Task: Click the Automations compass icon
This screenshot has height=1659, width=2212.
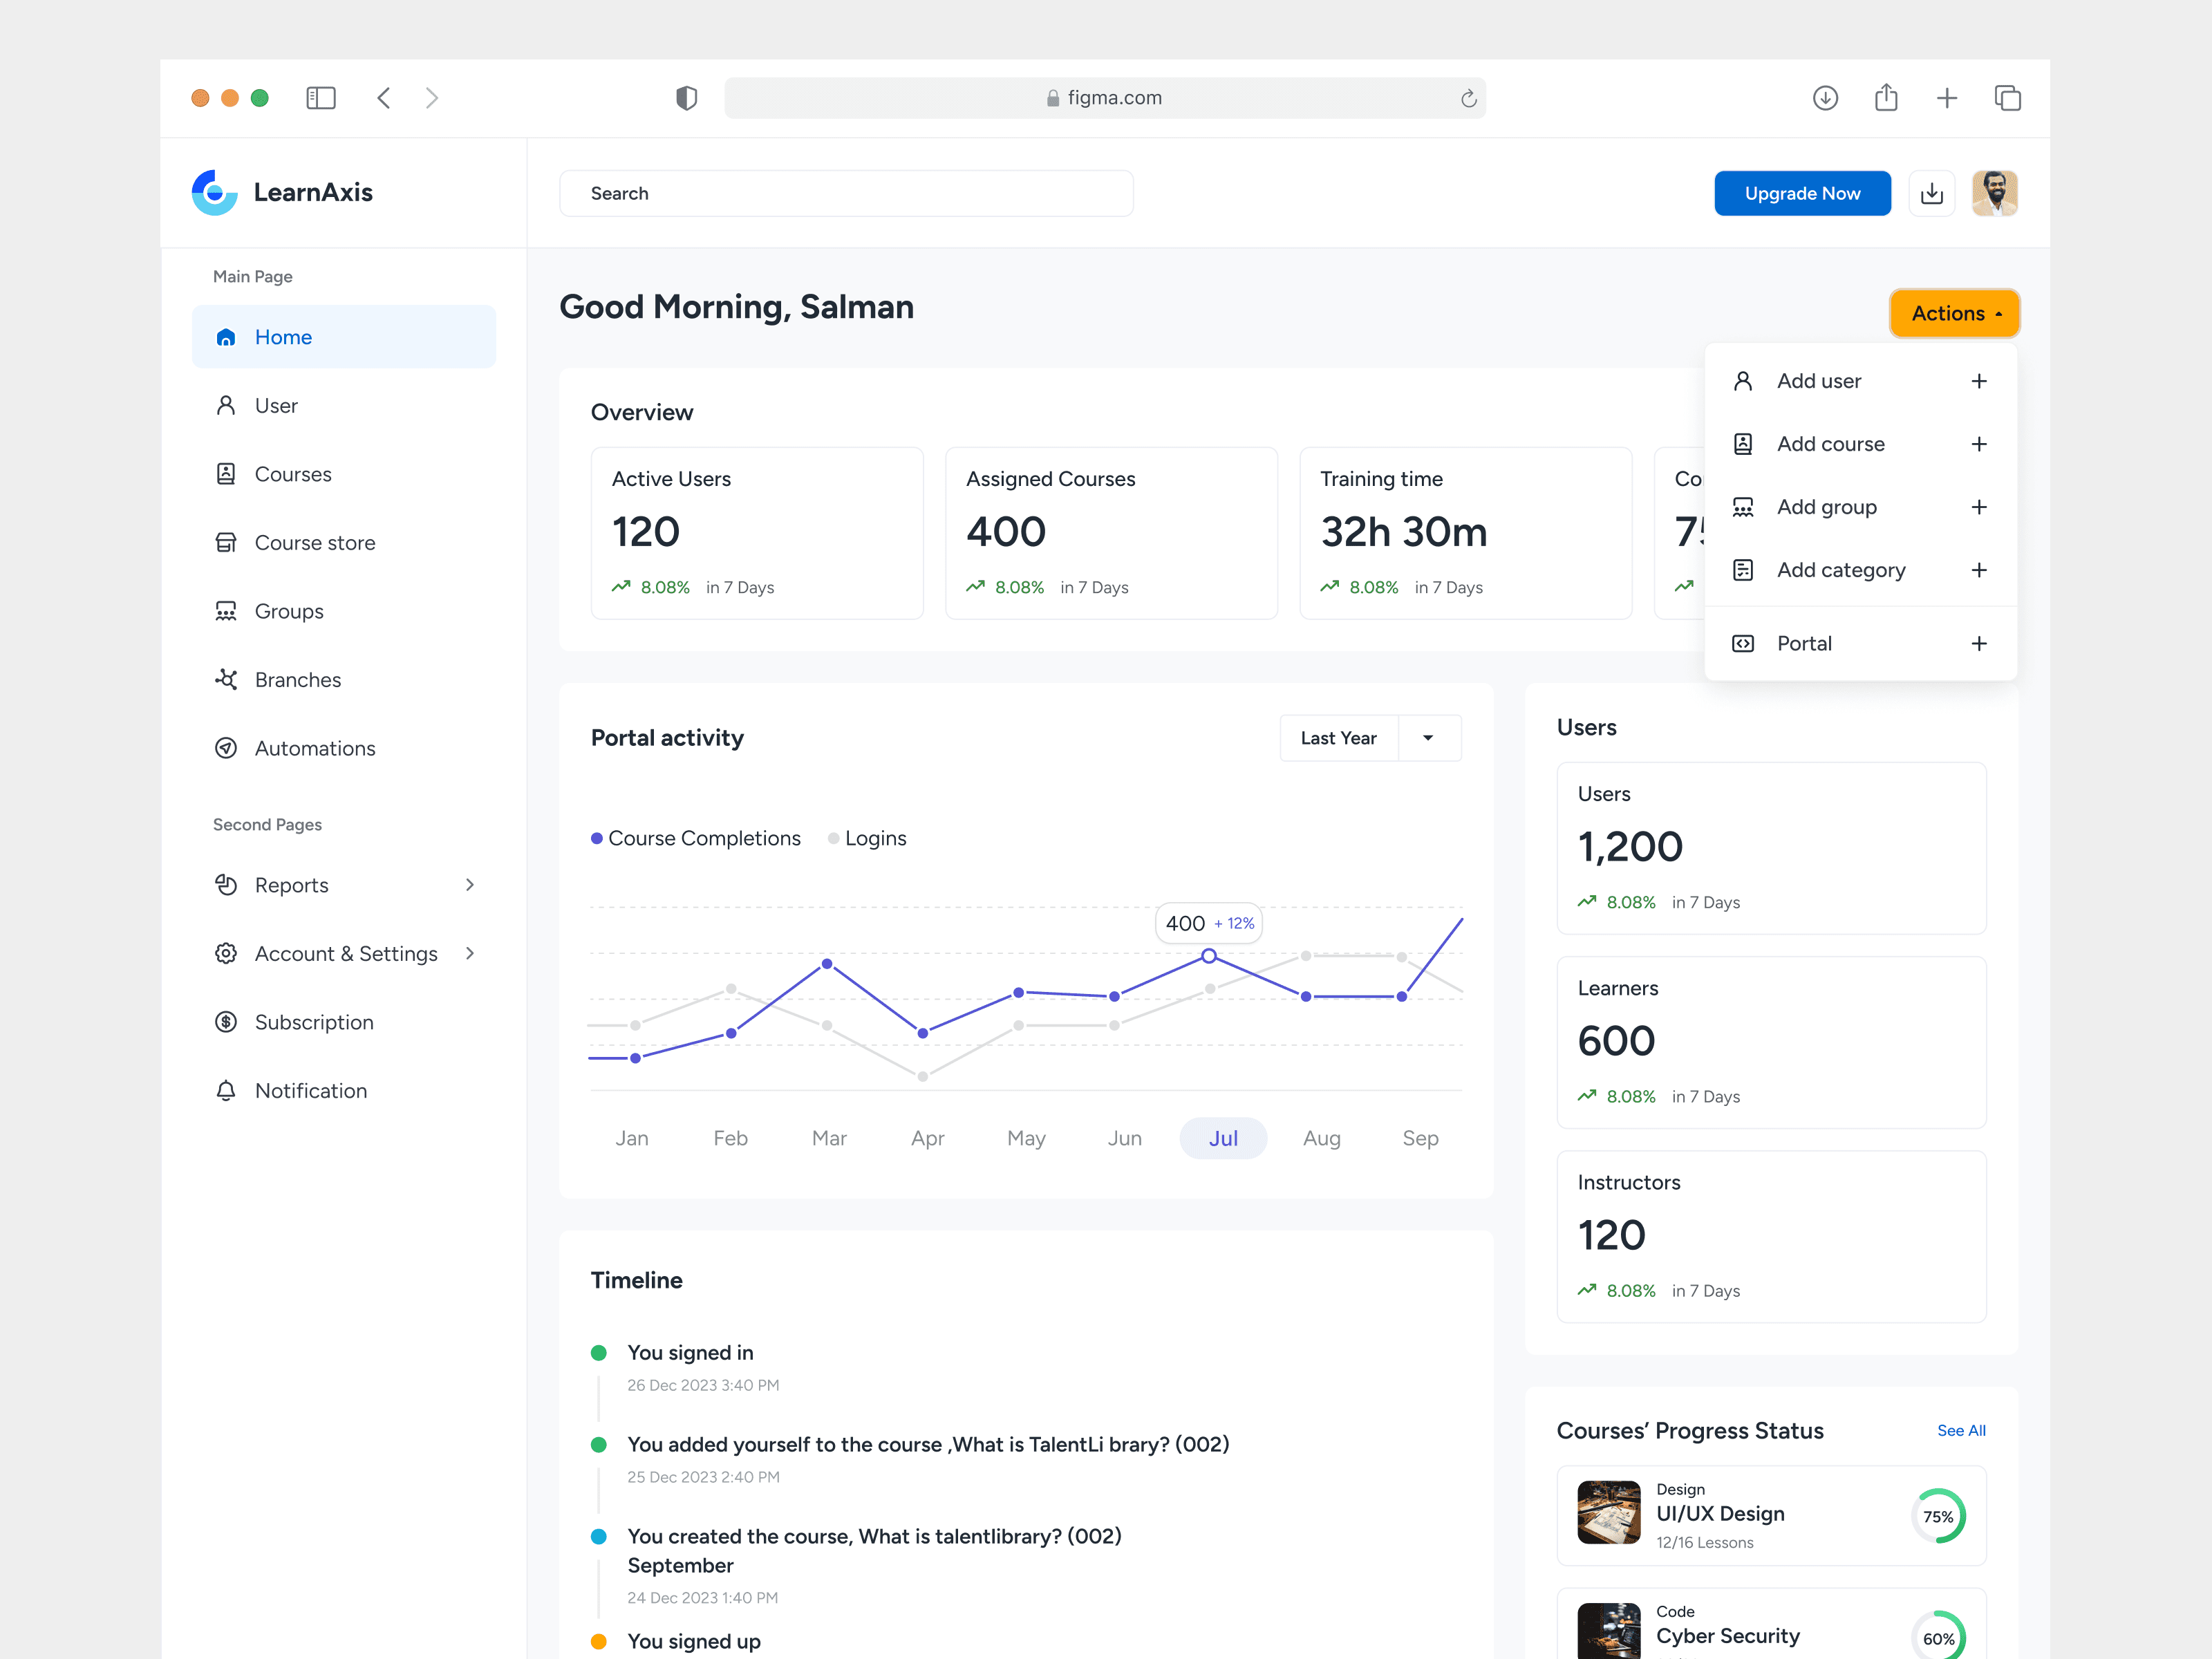Action: [226, 748]
